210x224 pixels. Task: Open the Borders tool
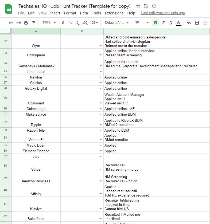pos(197,23)
